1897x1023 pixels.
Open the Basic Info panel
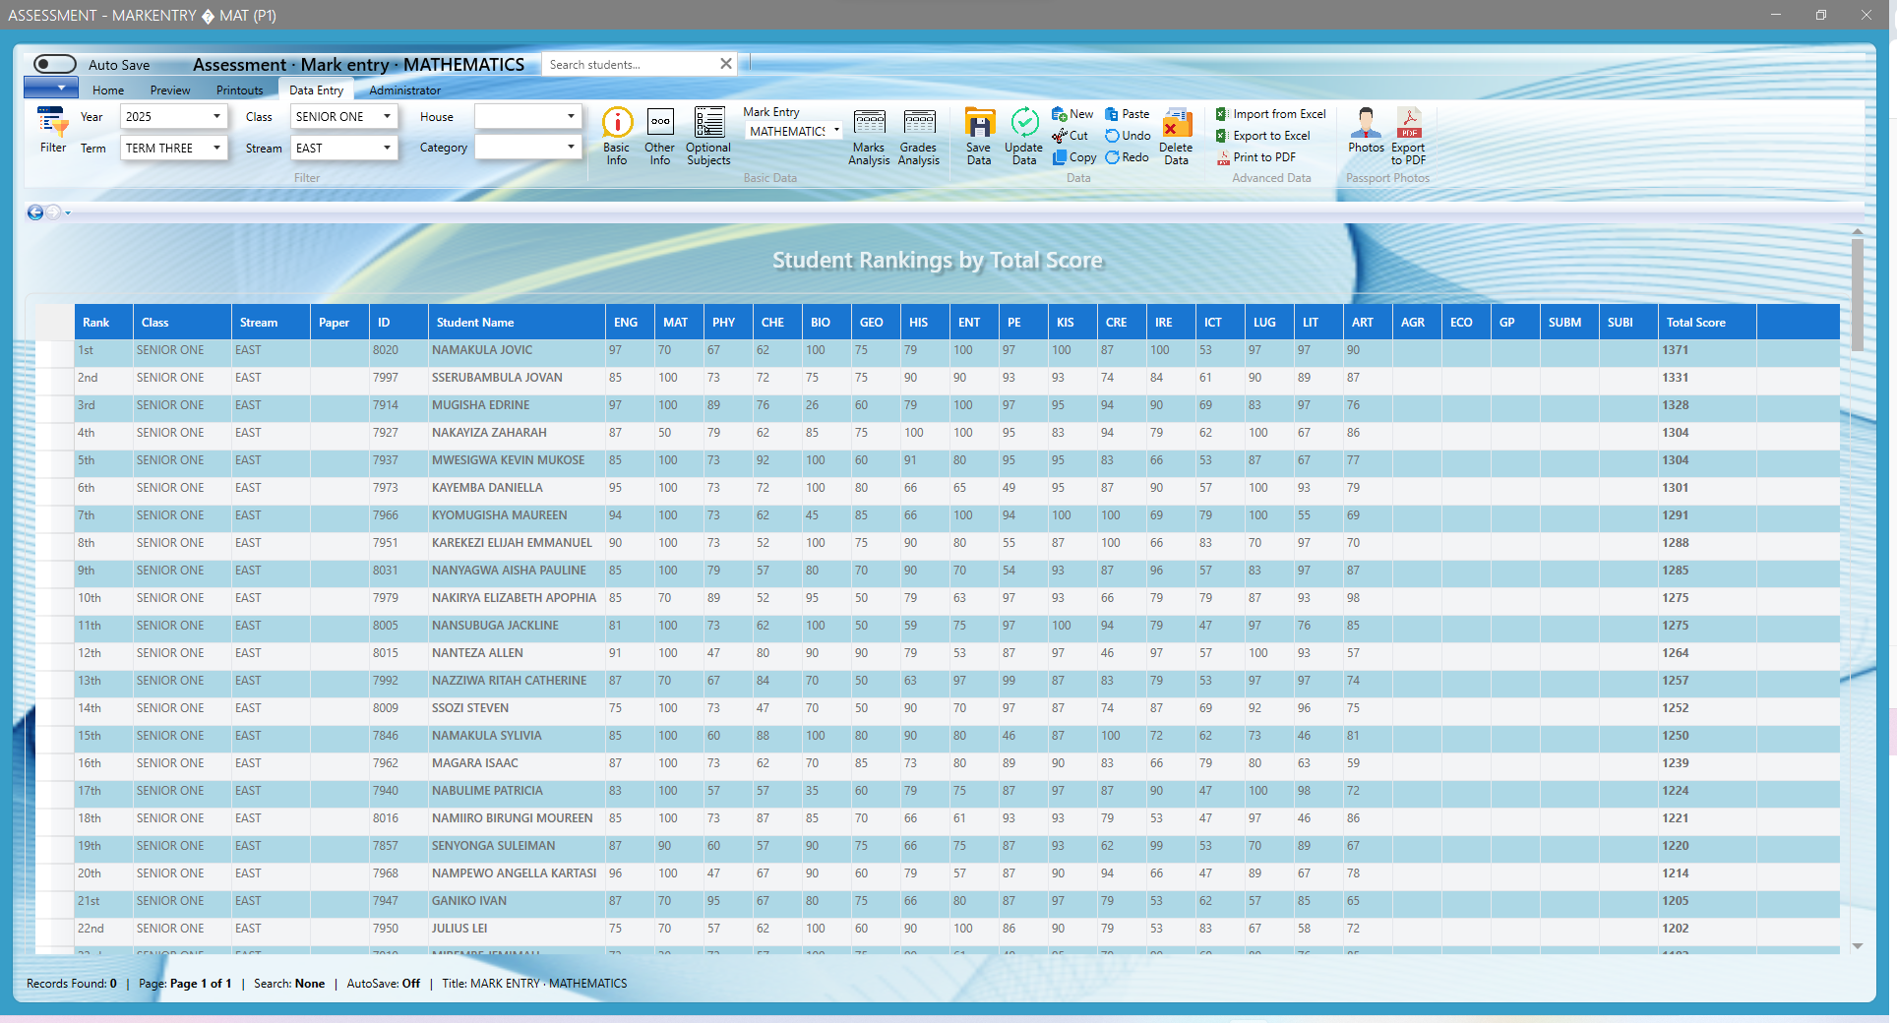[617, 133]
